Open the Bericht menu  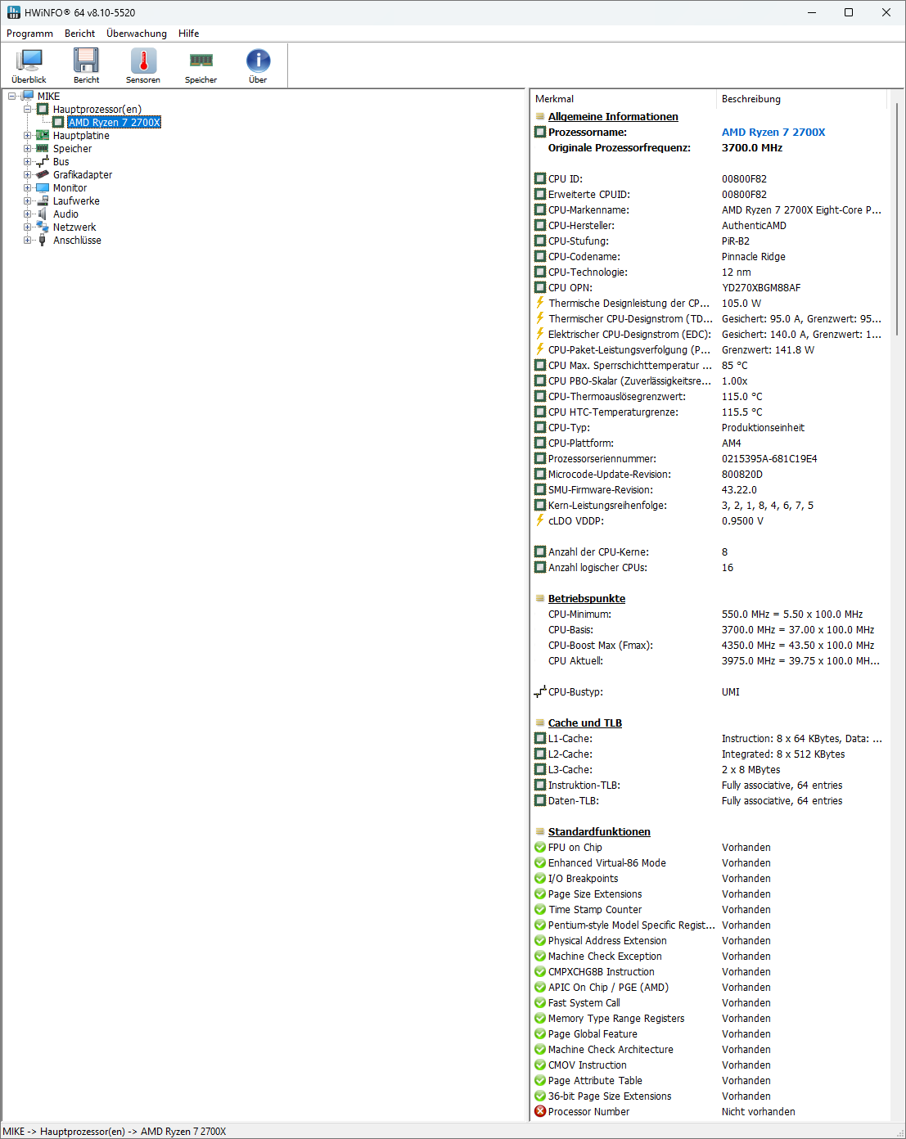80,34
